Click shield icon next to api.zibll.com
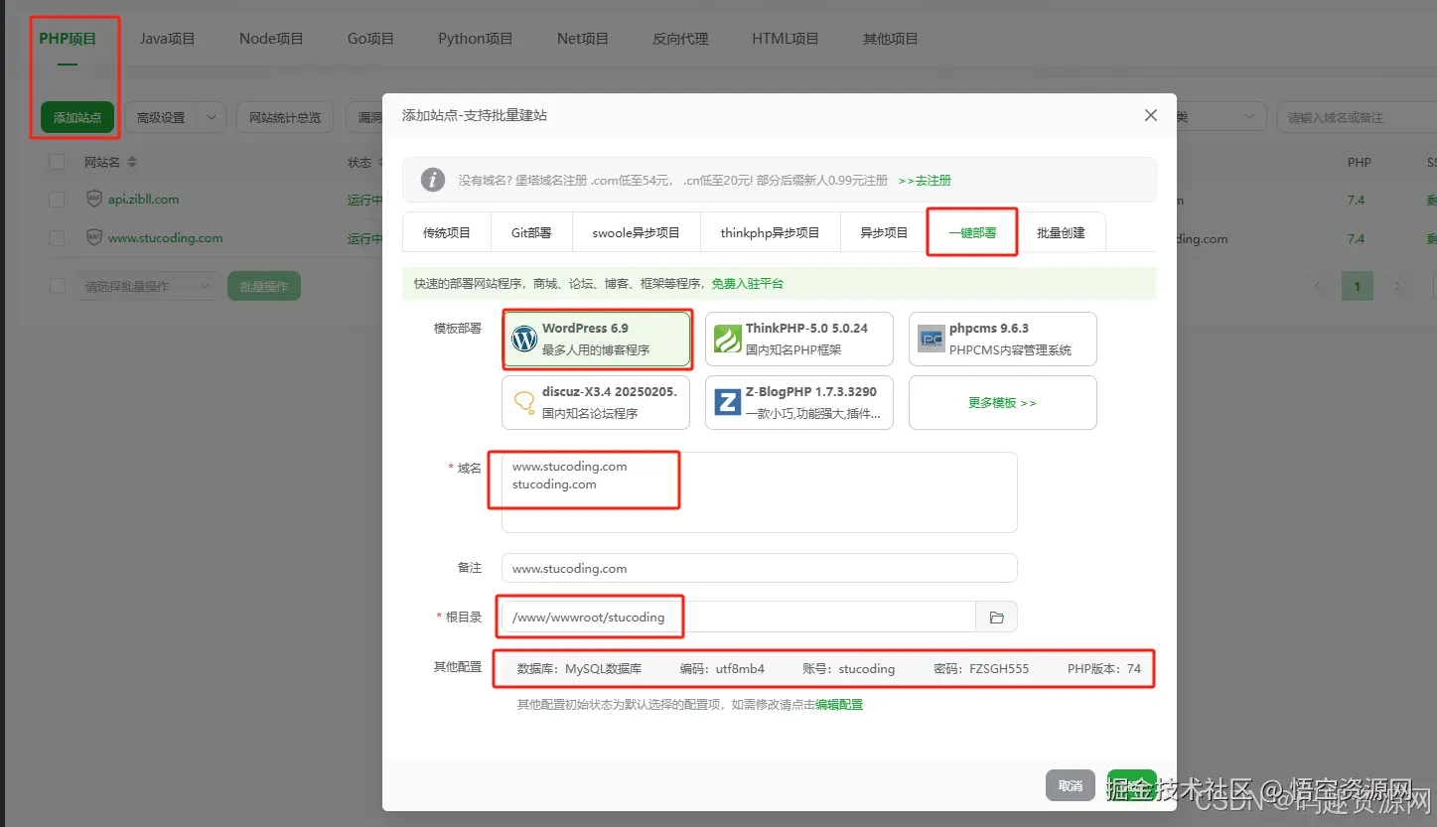Screen dimensions: 1437x827 (94, 199)
